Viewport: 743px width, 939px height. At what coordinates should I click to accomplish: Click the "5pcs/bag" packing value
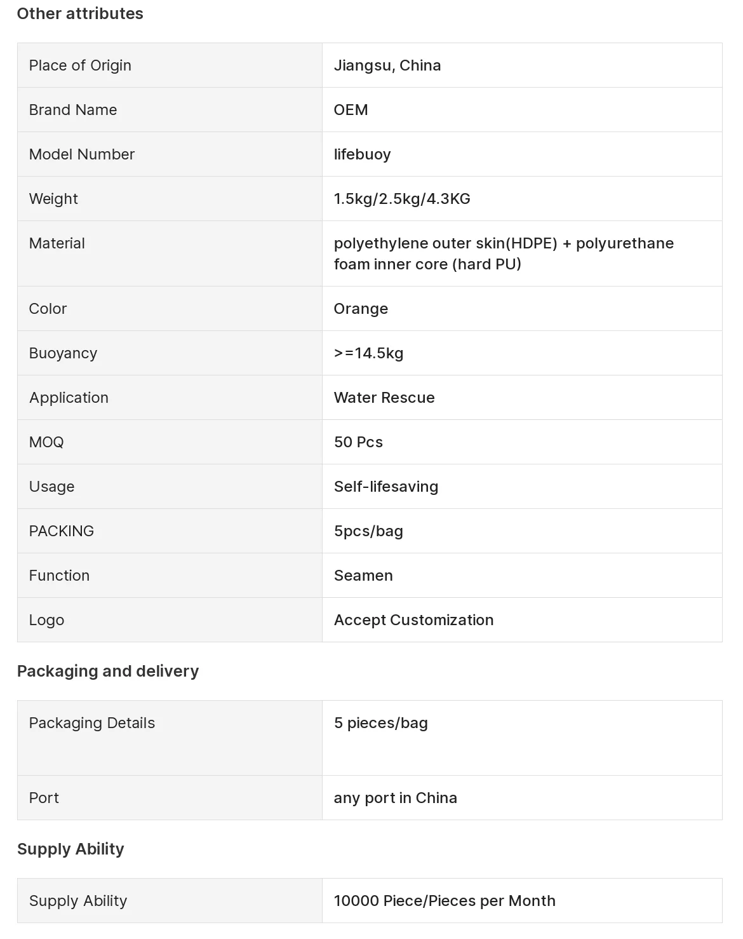click(368, 531)
